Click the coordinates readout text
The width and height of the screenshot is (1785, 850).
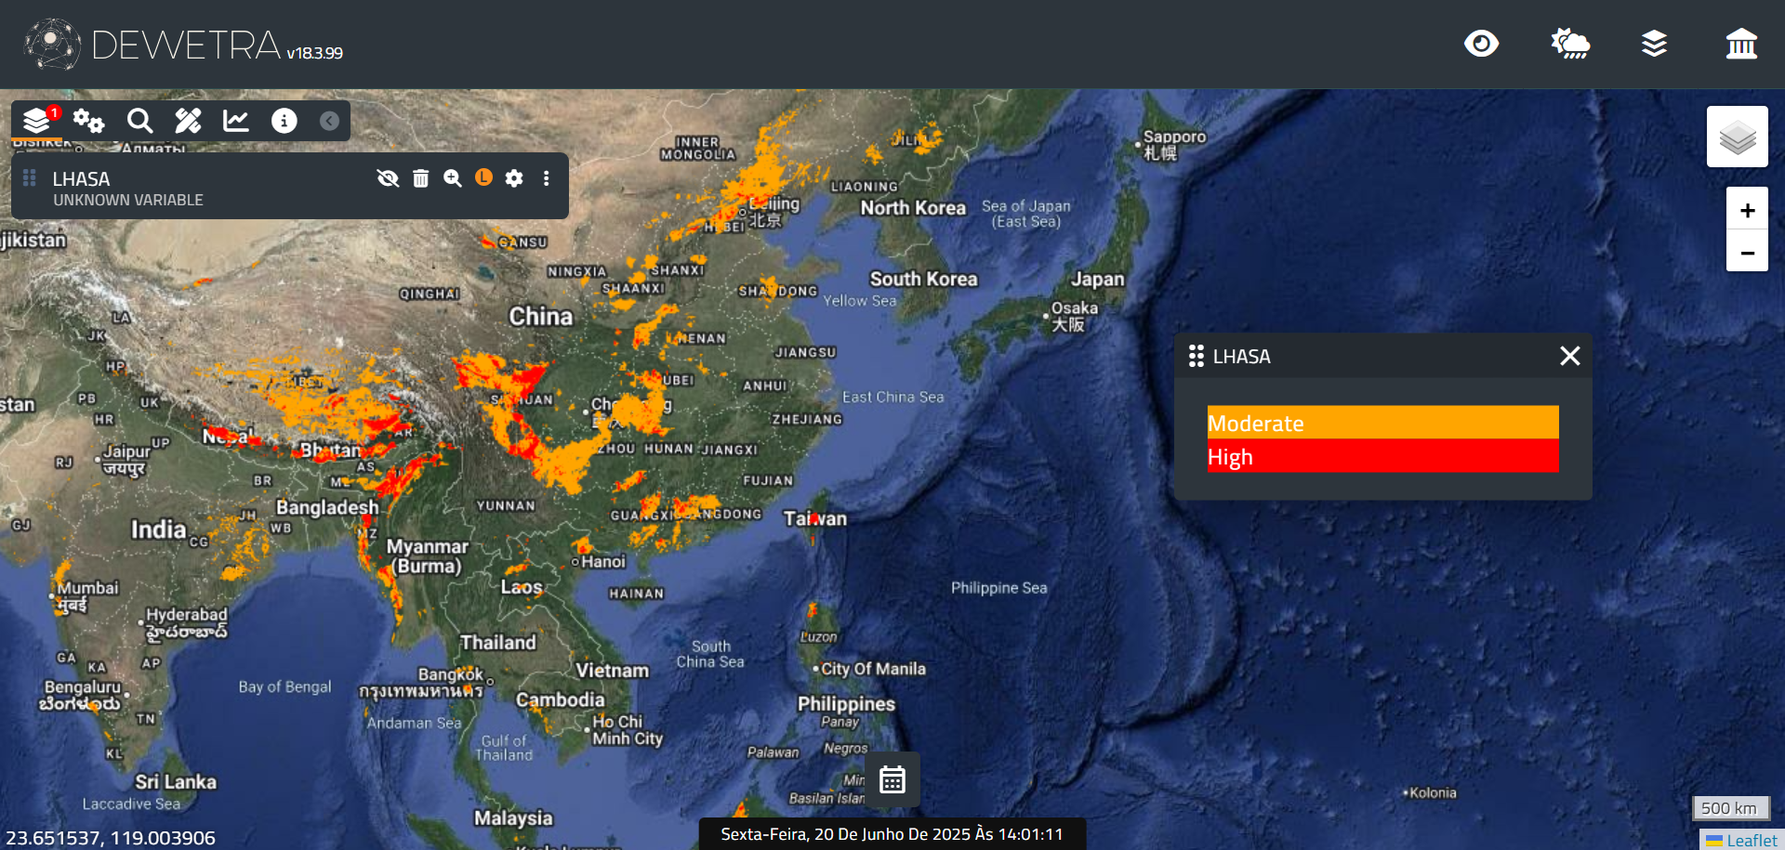coord(111,838)
